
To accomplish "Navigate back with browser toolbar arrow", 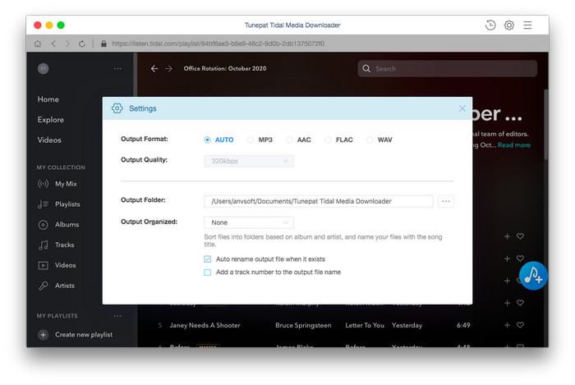I will click(53, 44).
